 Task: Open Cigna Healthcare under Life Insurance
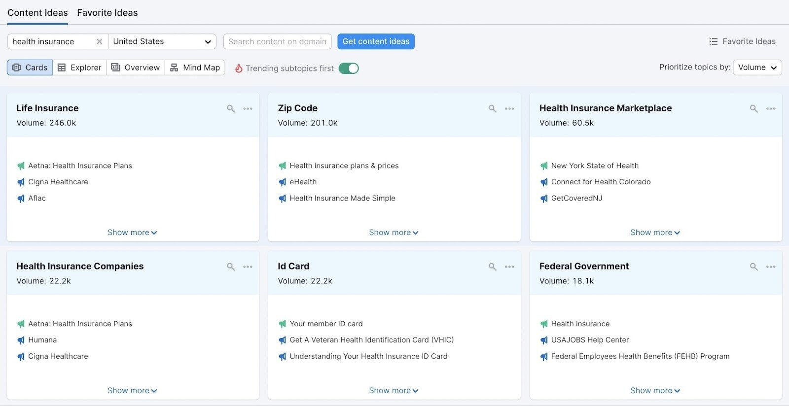coord(58,182)
